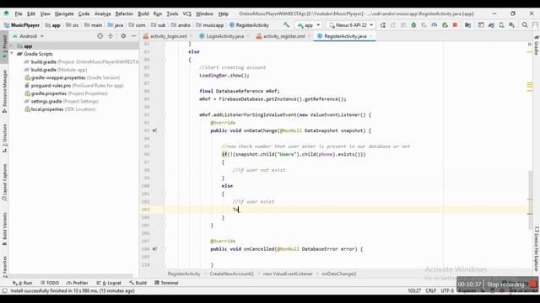
Task: Click the Collapse All icon in Project panel
Action: [111, 35]
